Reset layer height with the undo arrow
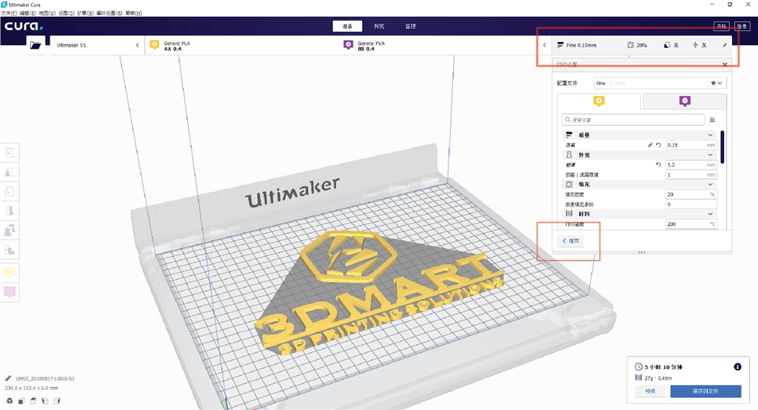The width and height of the screenshot is (758, 410). point(658,145)
